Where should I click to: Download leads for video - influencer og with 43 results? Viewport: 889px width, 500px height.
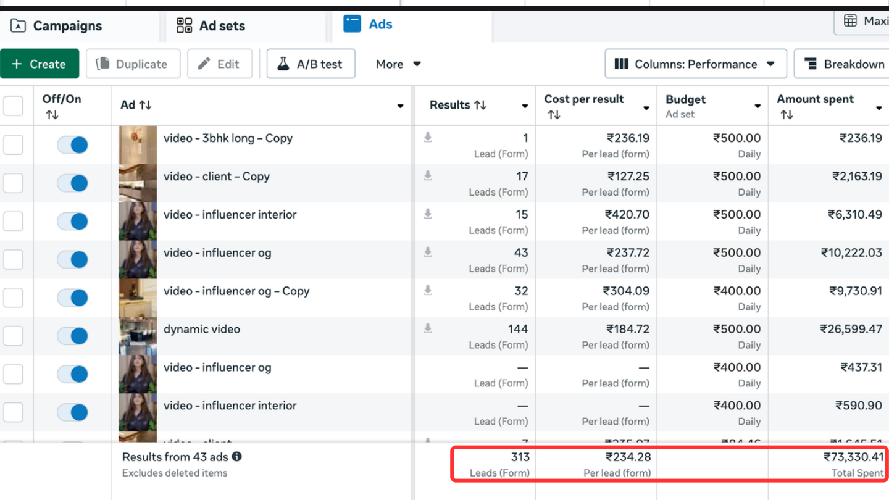(427, 252)
